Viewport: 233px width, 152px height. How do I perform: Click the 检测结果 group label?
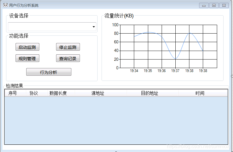pos(14,86)
